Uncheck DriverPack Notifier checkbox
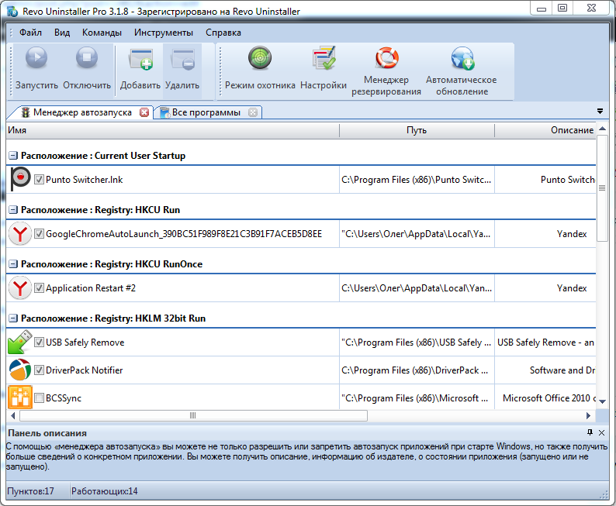 point(39,370)
